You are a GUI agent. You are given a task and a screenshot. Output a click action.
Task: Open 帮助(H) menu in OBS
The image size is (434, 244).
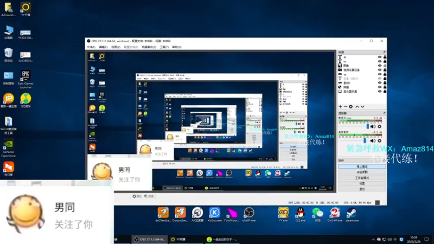pos(177,47)
